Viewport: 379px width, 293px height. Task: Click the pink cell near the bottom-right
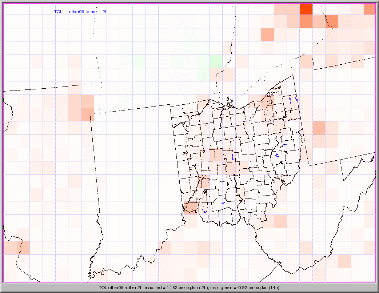(x=344, y=261)
